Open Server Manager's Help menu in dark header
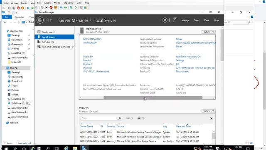 click(x=216, y=20)
